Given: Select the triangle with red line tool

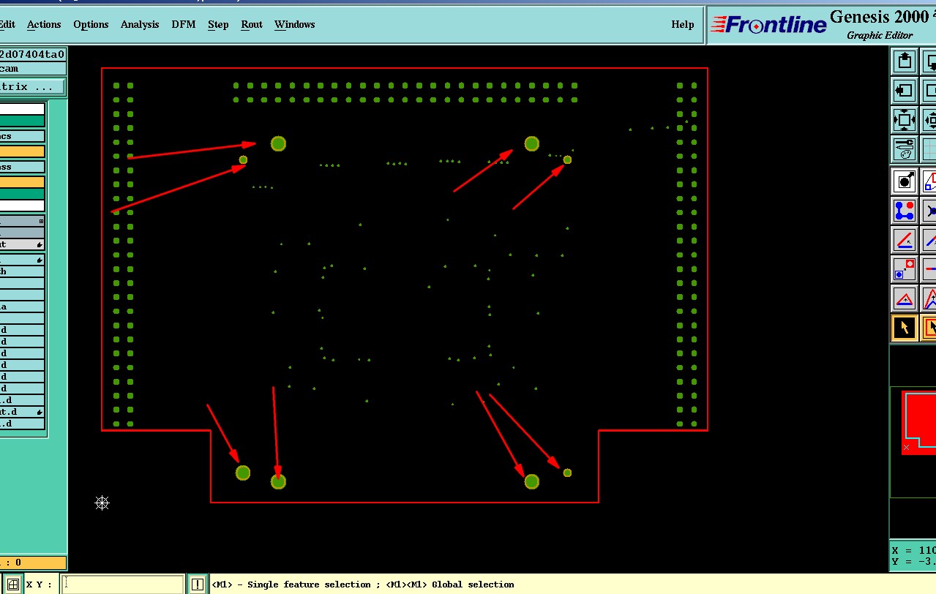Looking at the screenshot, I should tap(905, 298).
